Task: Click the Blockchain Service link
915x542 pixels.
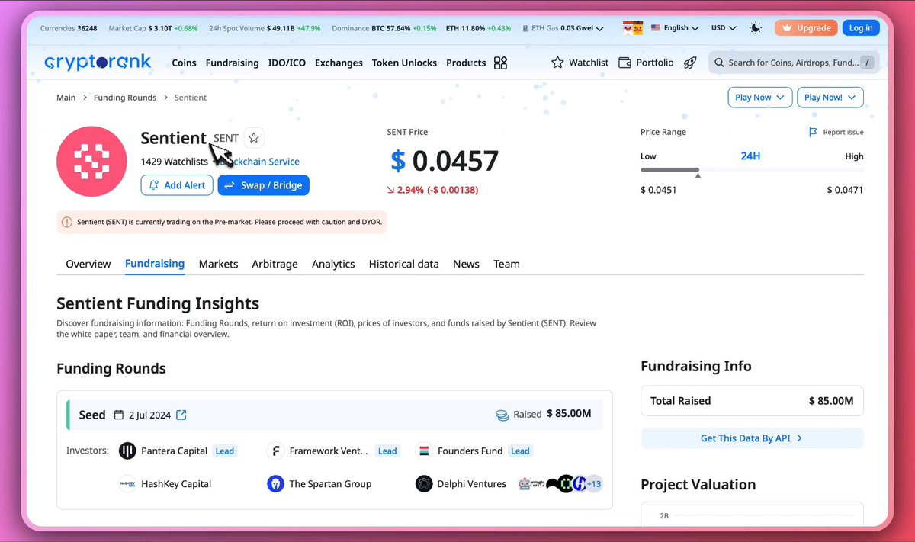Action: coord(259,162)
